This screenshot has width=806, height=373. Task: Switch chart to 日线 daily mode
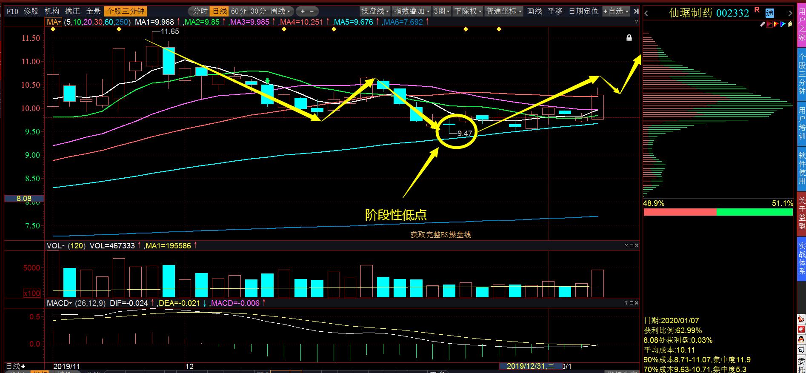pyautogui.click(x=220, y=11)
